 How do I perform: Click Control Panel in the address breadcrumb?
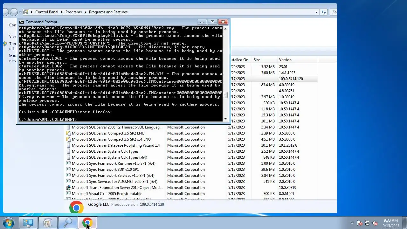[x=47, y=12]
